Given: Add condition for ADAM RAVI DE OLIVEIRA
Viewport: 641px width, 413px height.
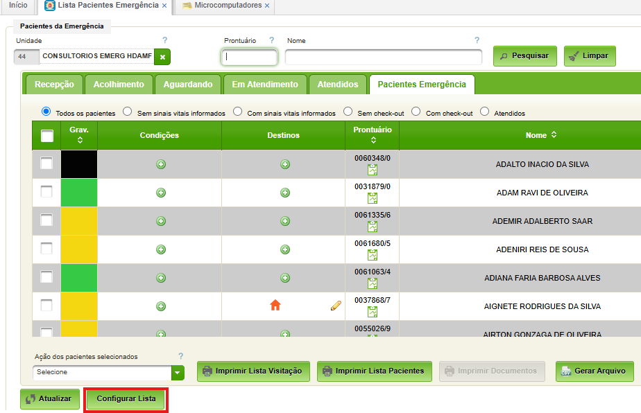Looking at the screenshot, I should (161, 193).
